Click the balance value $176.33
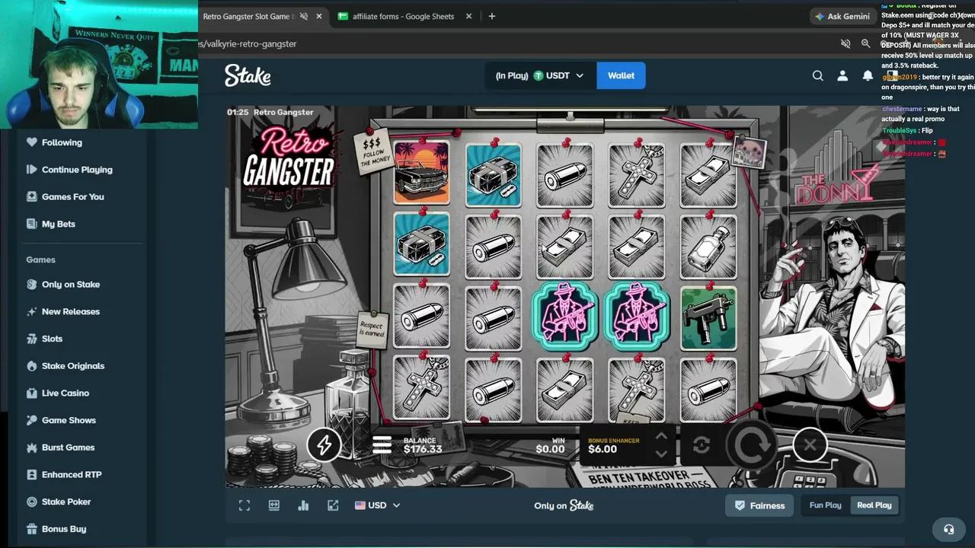 click(x=423, y=449)
